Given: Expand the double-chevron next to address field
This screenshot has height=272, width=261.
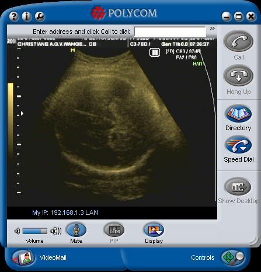Looking at the screenshot, I should [x=213, y=29].
